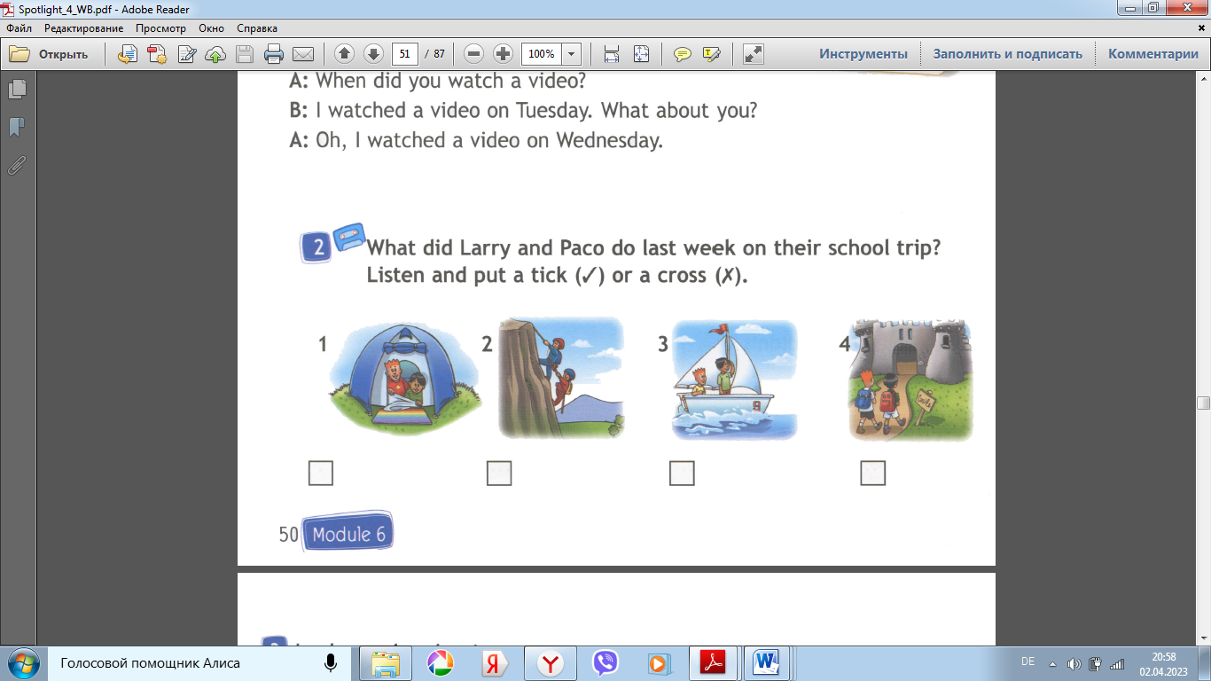This screenshot has width=1211, height=681.
Task: Open the Инструменты panel
Action: click(863, 54)
